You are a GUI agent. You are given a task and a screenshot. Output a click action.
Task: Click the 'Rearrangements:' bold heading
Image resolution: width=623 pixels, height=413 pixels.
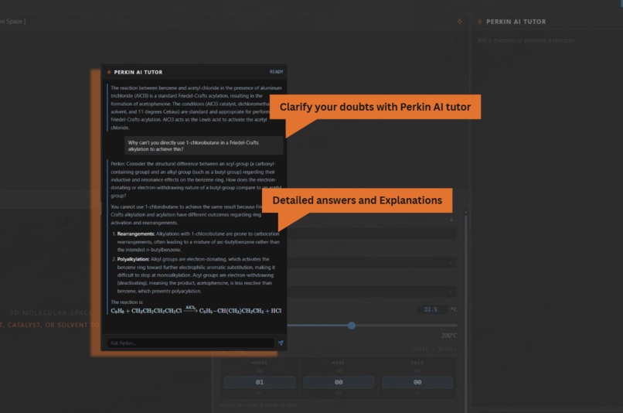pyautogui.click(x=136, y=234)
